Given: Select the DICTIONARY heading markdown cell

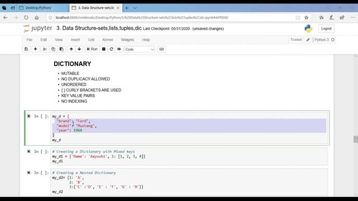Looking at the screenshot, I should click(x=72, y=64).
